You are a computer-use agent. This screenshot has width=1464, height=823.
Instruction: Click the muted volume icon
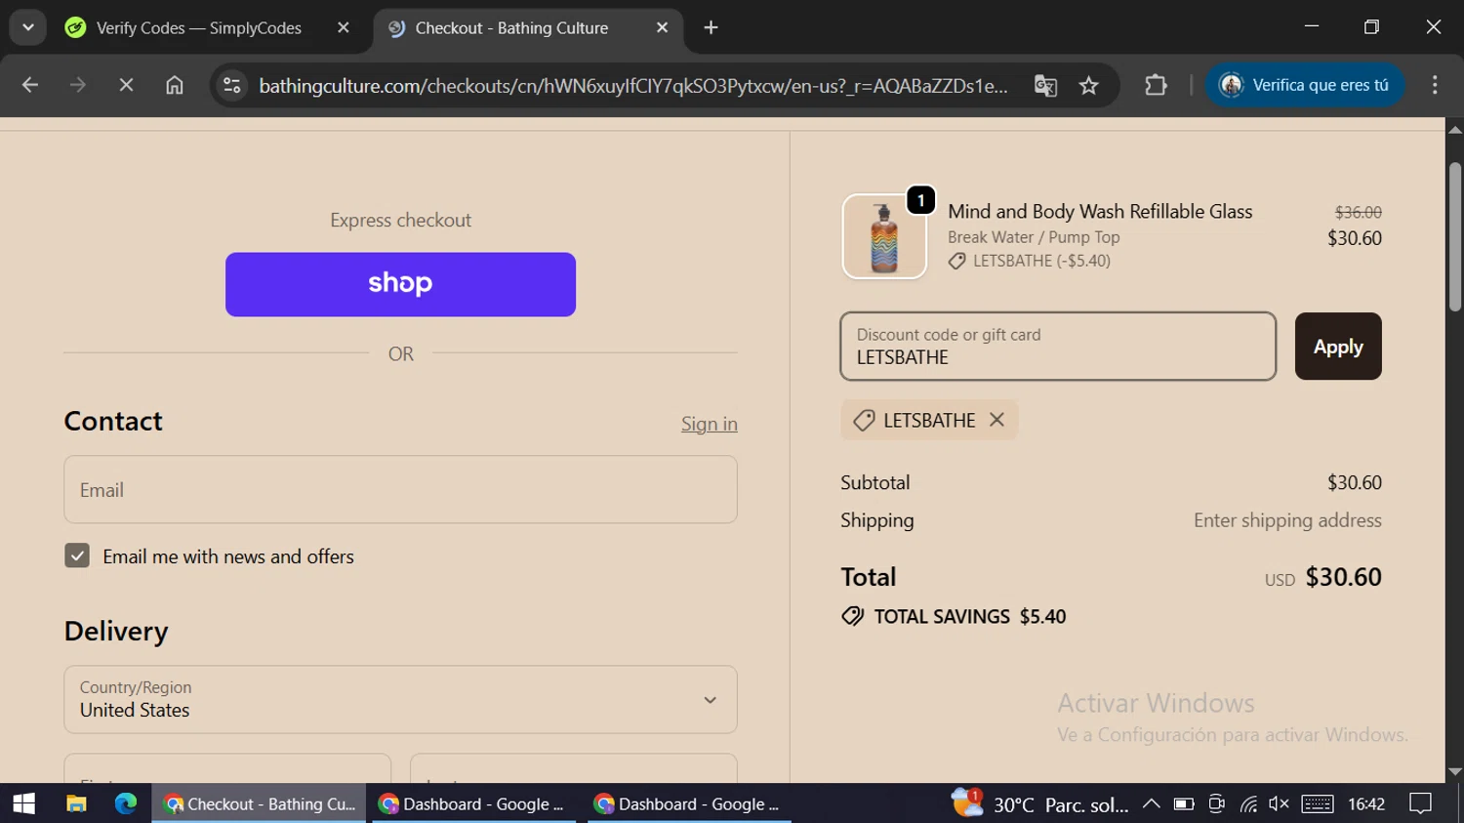[x=1279, y=803]
